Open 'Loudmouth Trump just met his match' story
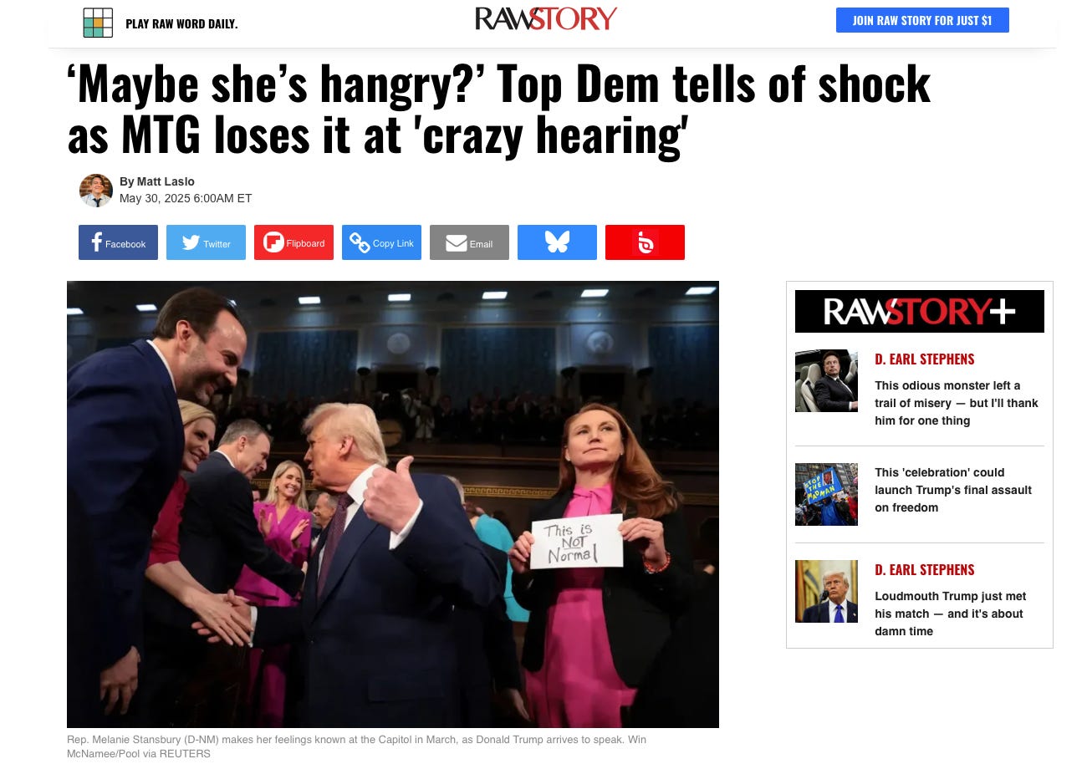Screen dimensions: 1087x764 click(951, 614)
